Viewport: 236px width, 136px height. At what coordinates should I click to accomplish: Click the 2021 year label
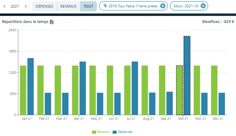(x=15, y=6)
